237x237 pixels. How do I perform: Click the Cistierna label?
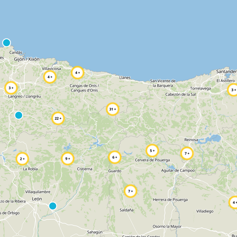pyautogui.click(x=85, y=169)
